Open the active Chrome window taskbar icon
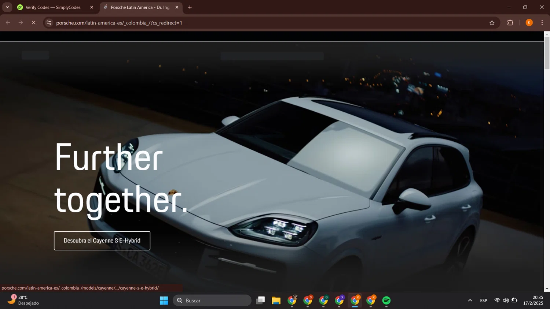550x309 pixels. 355,301
